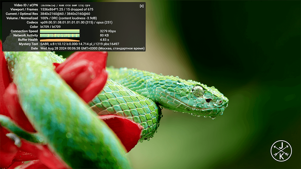
Task: Click the Network Activity graph bar
Action: point(60,35)
